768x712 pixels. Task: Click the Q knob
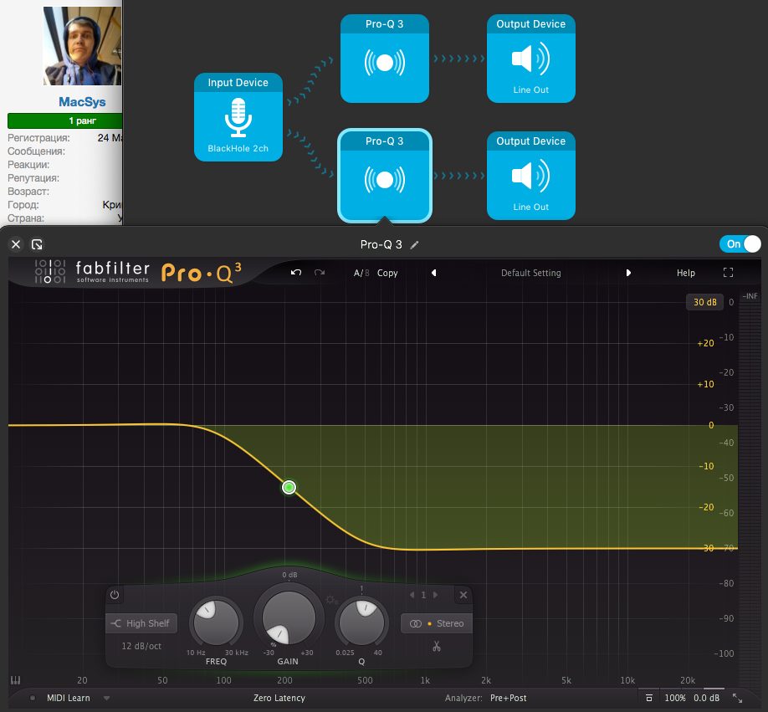click(x=361, y=622)
